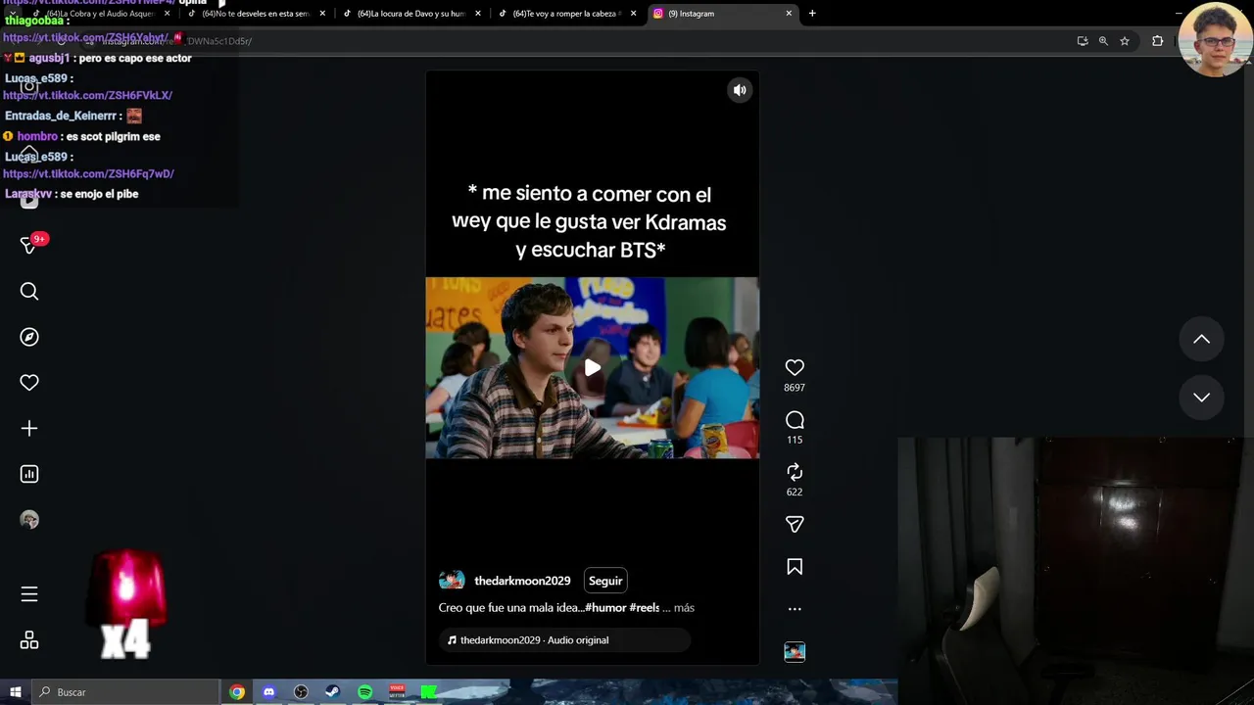
Task: Open a new browser tab
Action: (812, 14)
